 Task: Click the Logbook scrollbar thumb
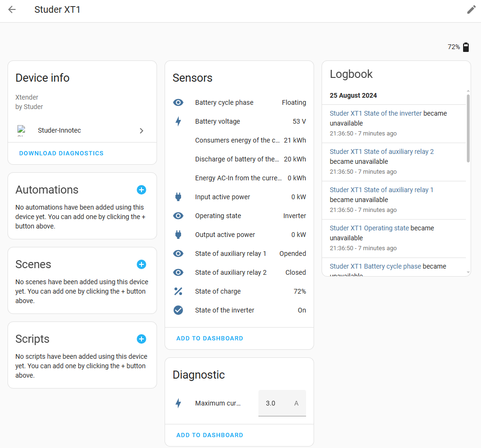pyautogui.click(x=468, y=128)
